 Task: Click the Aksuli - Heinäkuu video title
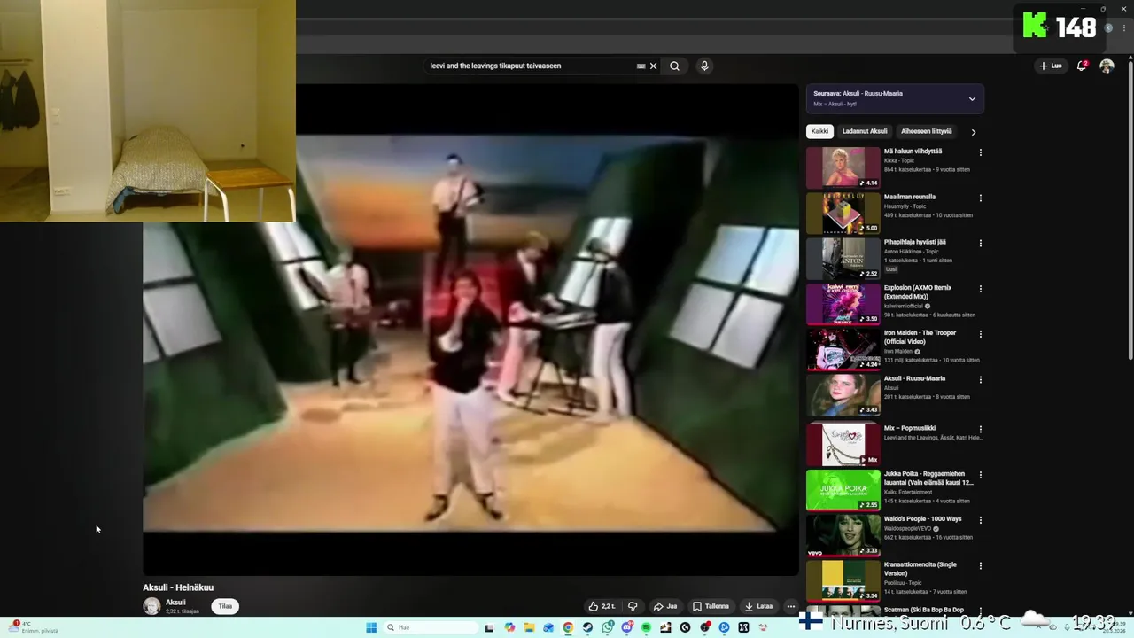[x=178, y=587]
